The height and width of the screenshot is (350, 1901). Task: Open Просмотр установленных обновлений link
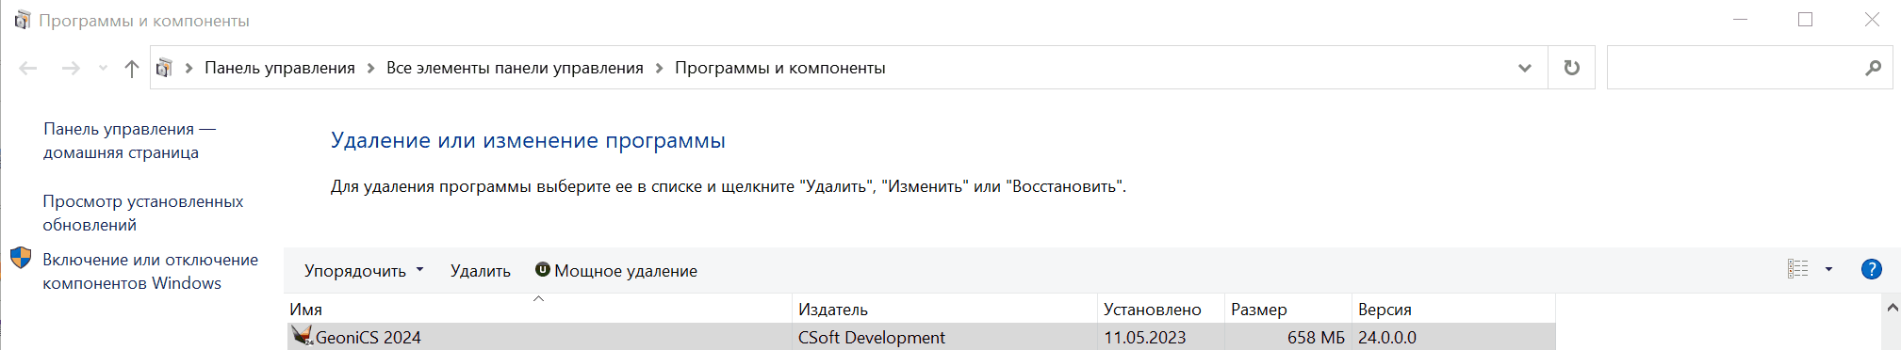(142, 213)
